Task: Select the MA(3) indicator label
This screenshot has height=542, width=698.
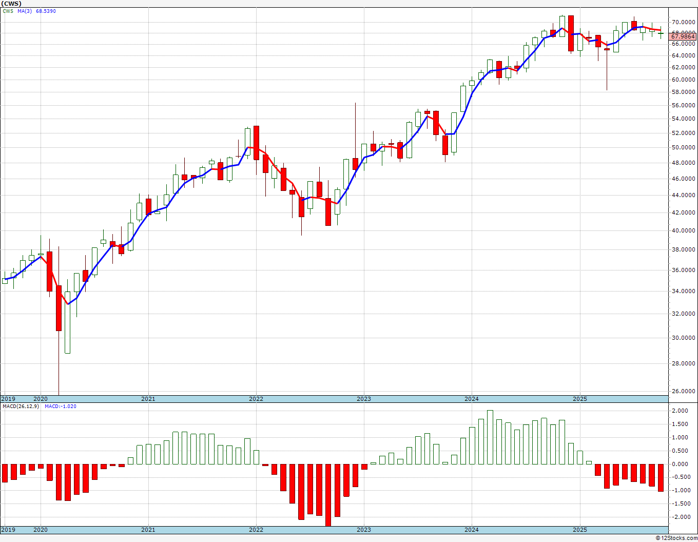Action: click(25, 11)
